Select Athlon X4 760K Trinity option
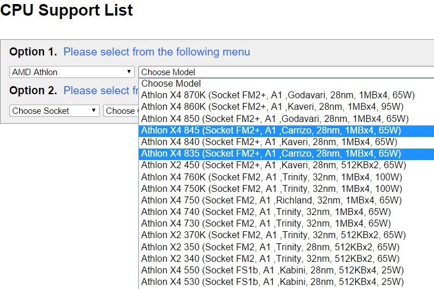The image size is (434, 289). tap(286, 177)
